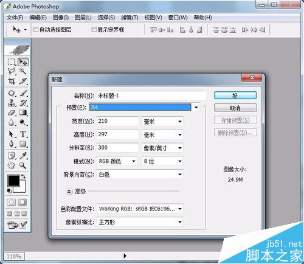Close the New document dialog
The width and height of the screenshot is (304, 264).
coord(252,78)
